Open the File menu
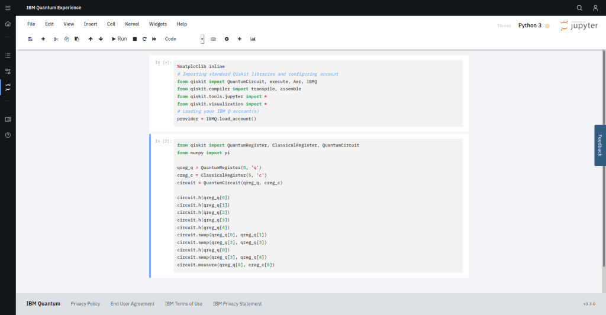This screenshot has width=606, height=315. tap(31, 24)
